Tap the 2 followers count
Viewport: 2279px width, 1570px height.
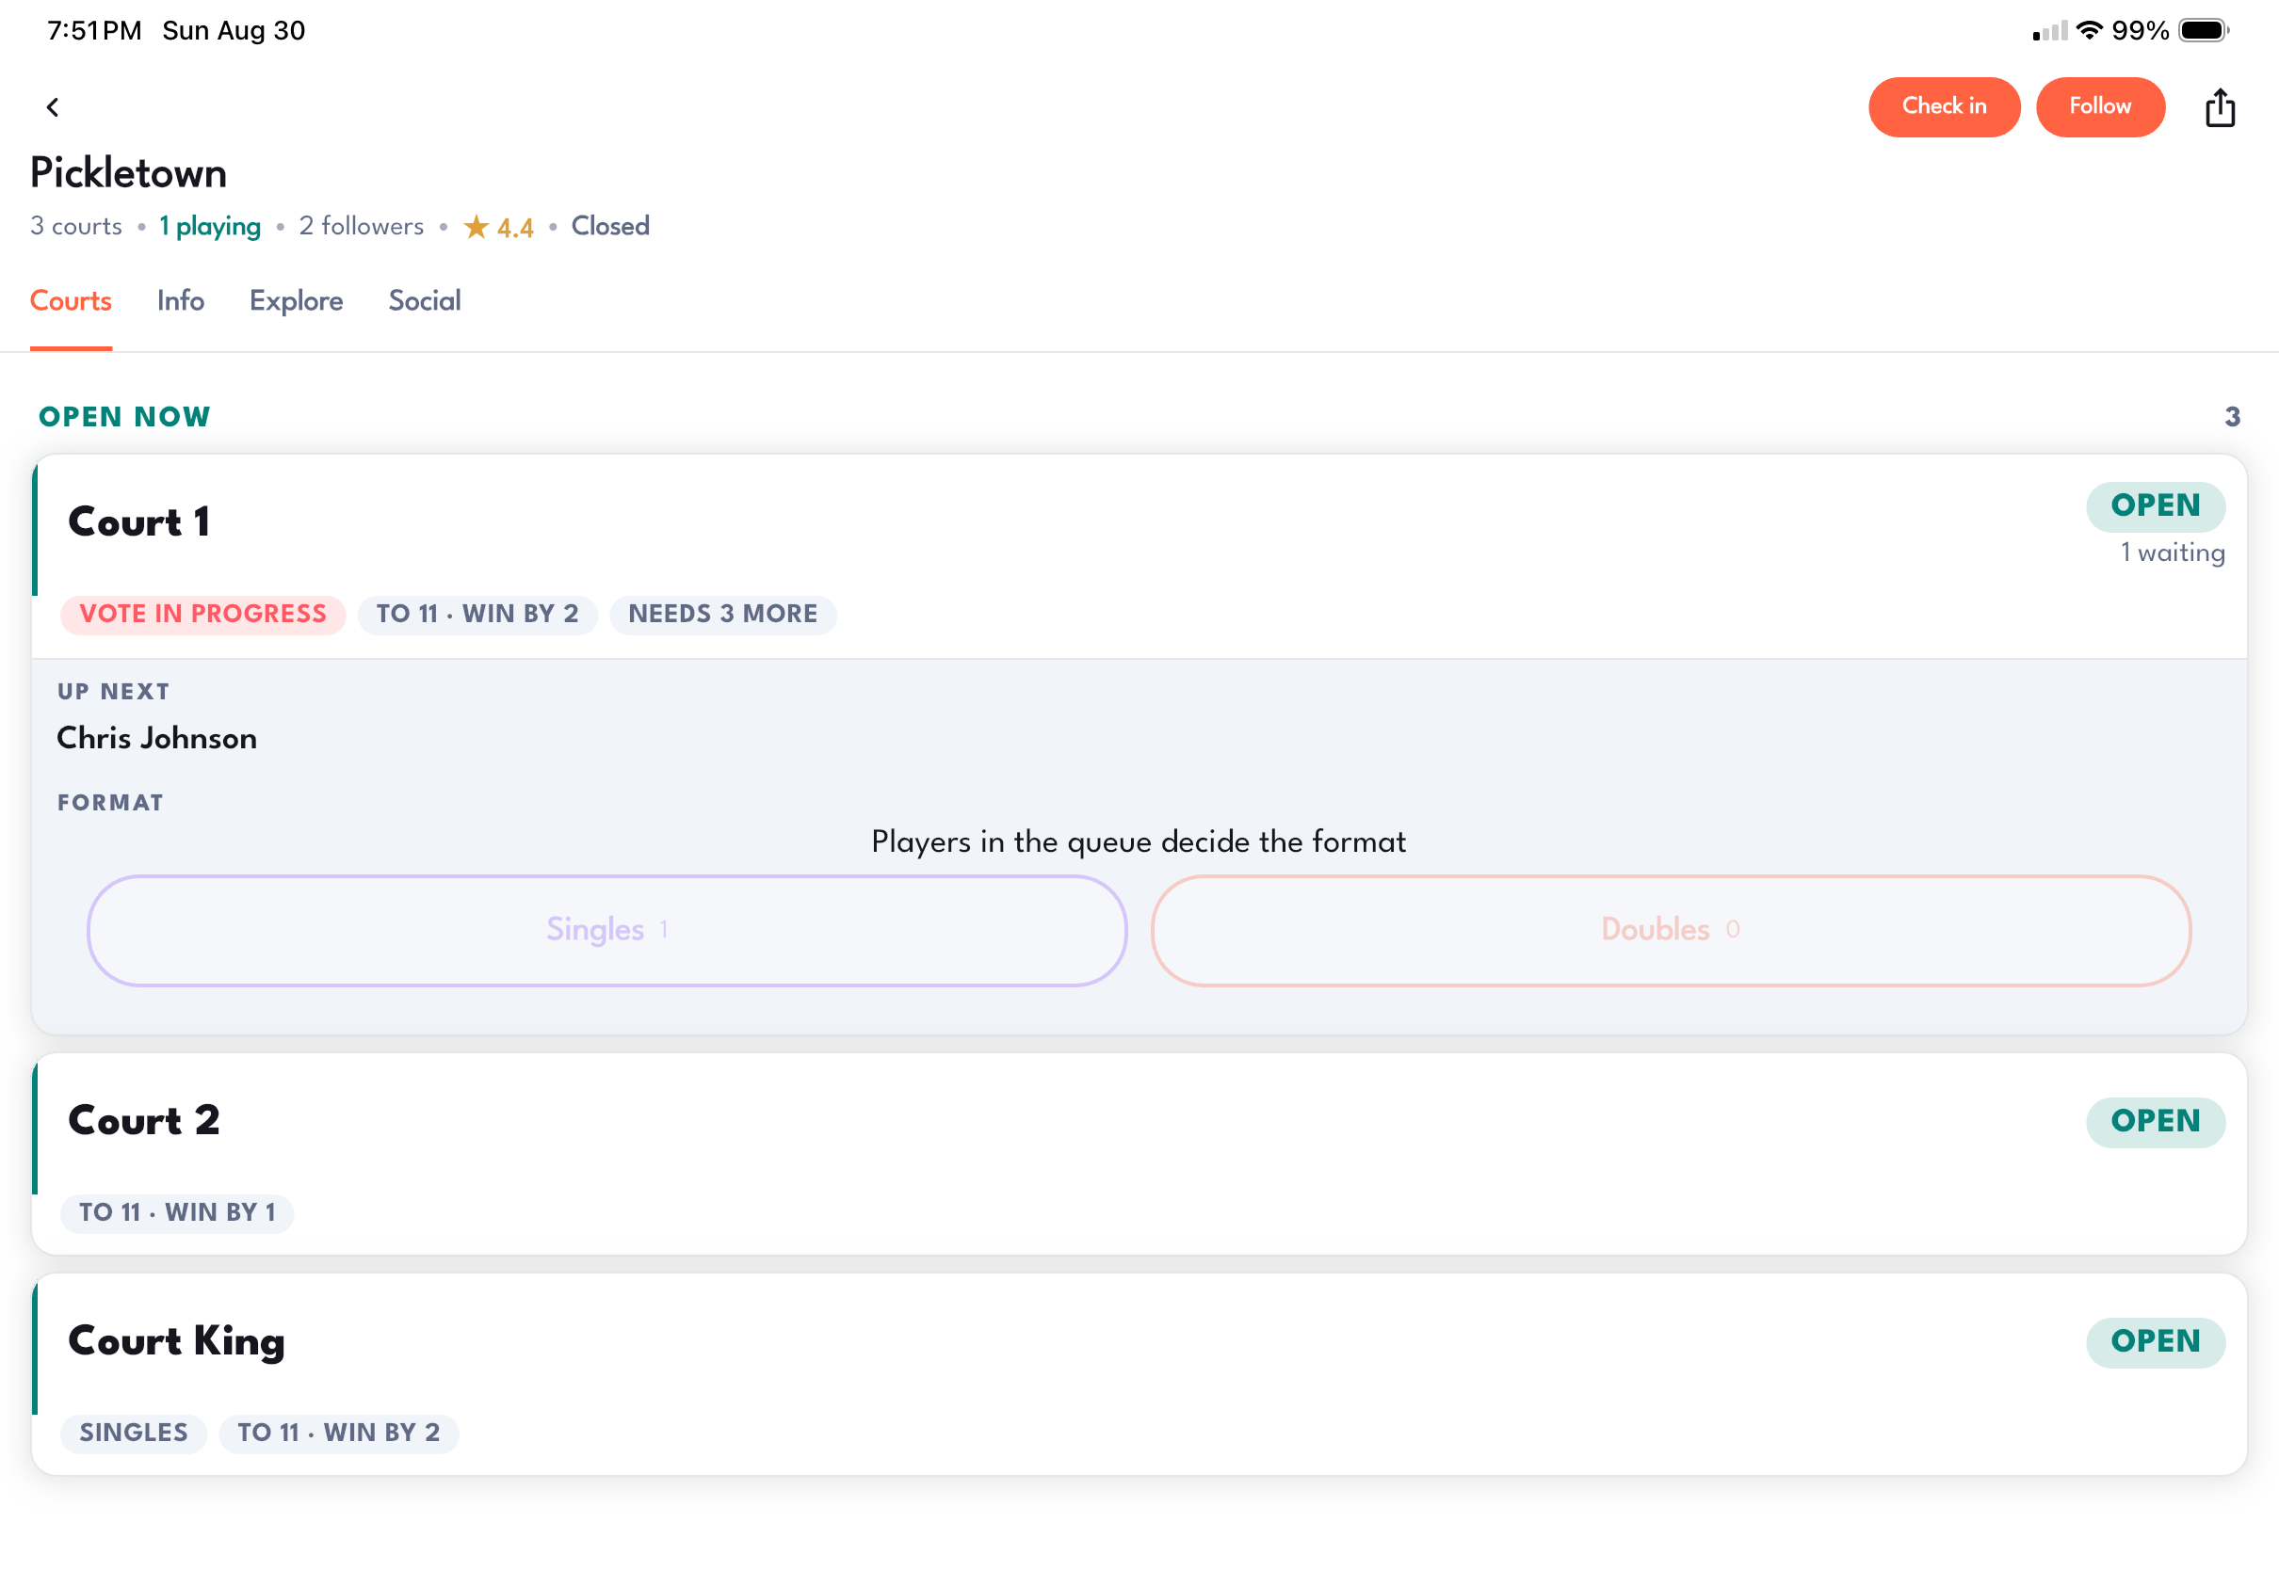coord(361,226)
